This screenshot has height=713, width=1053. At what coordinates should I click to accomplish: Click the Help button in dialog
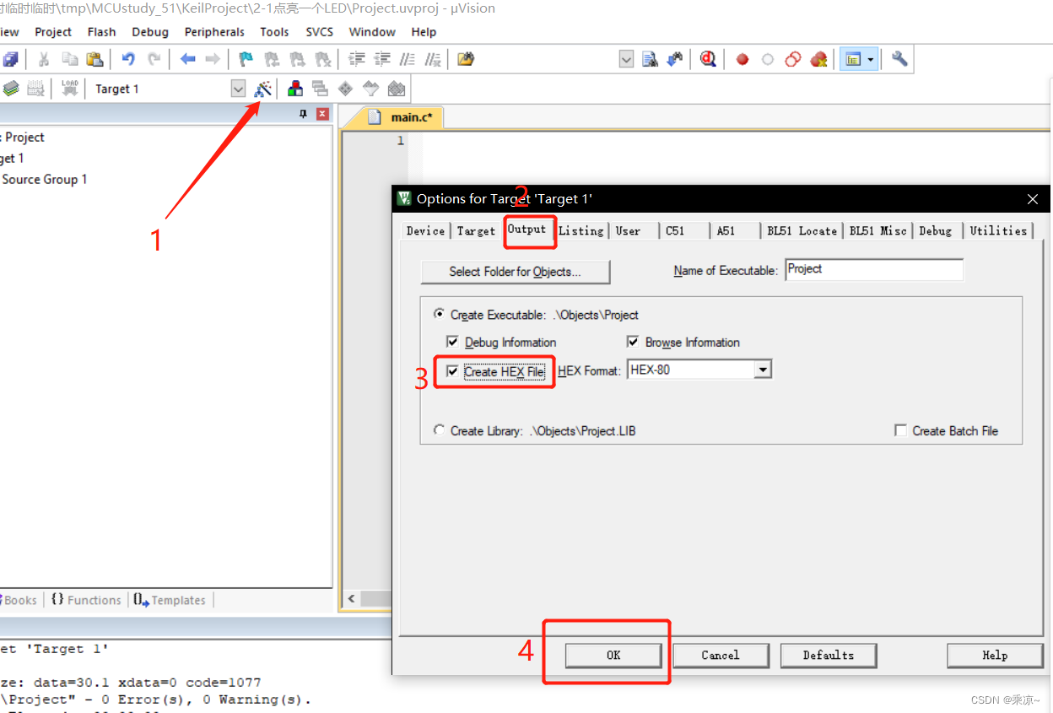[995, 656]
